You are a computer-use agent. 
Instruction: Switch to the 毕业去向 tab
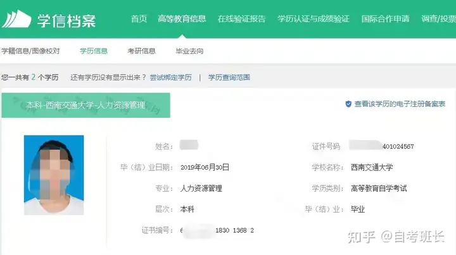(x=189, y=51)
